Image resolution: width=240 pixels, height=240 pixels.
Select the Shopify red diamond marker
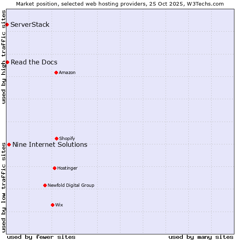click(56, 138)
